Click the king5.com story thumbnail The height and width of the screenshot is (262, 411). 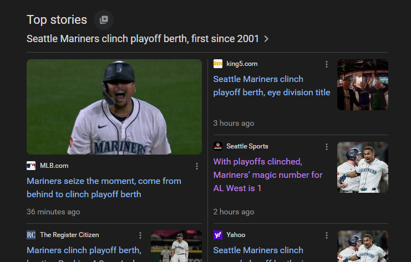coord(363,85)
